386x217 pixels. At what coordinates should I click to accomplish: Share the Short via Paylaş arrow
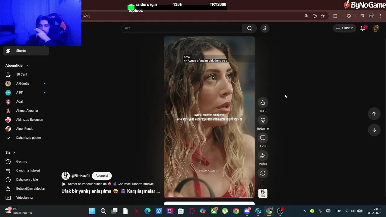pyautogui.click(x=263, y=156)
